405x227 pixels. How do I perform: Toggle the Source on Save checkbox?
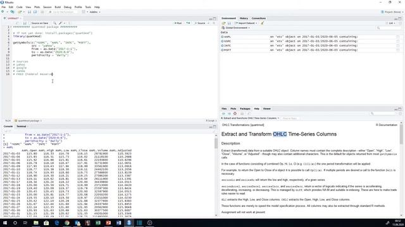pos(30,23)
